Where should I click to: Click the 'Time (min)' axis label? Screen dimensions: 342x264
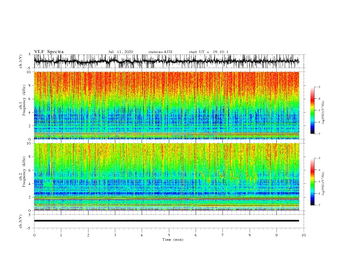coord(173,239)
